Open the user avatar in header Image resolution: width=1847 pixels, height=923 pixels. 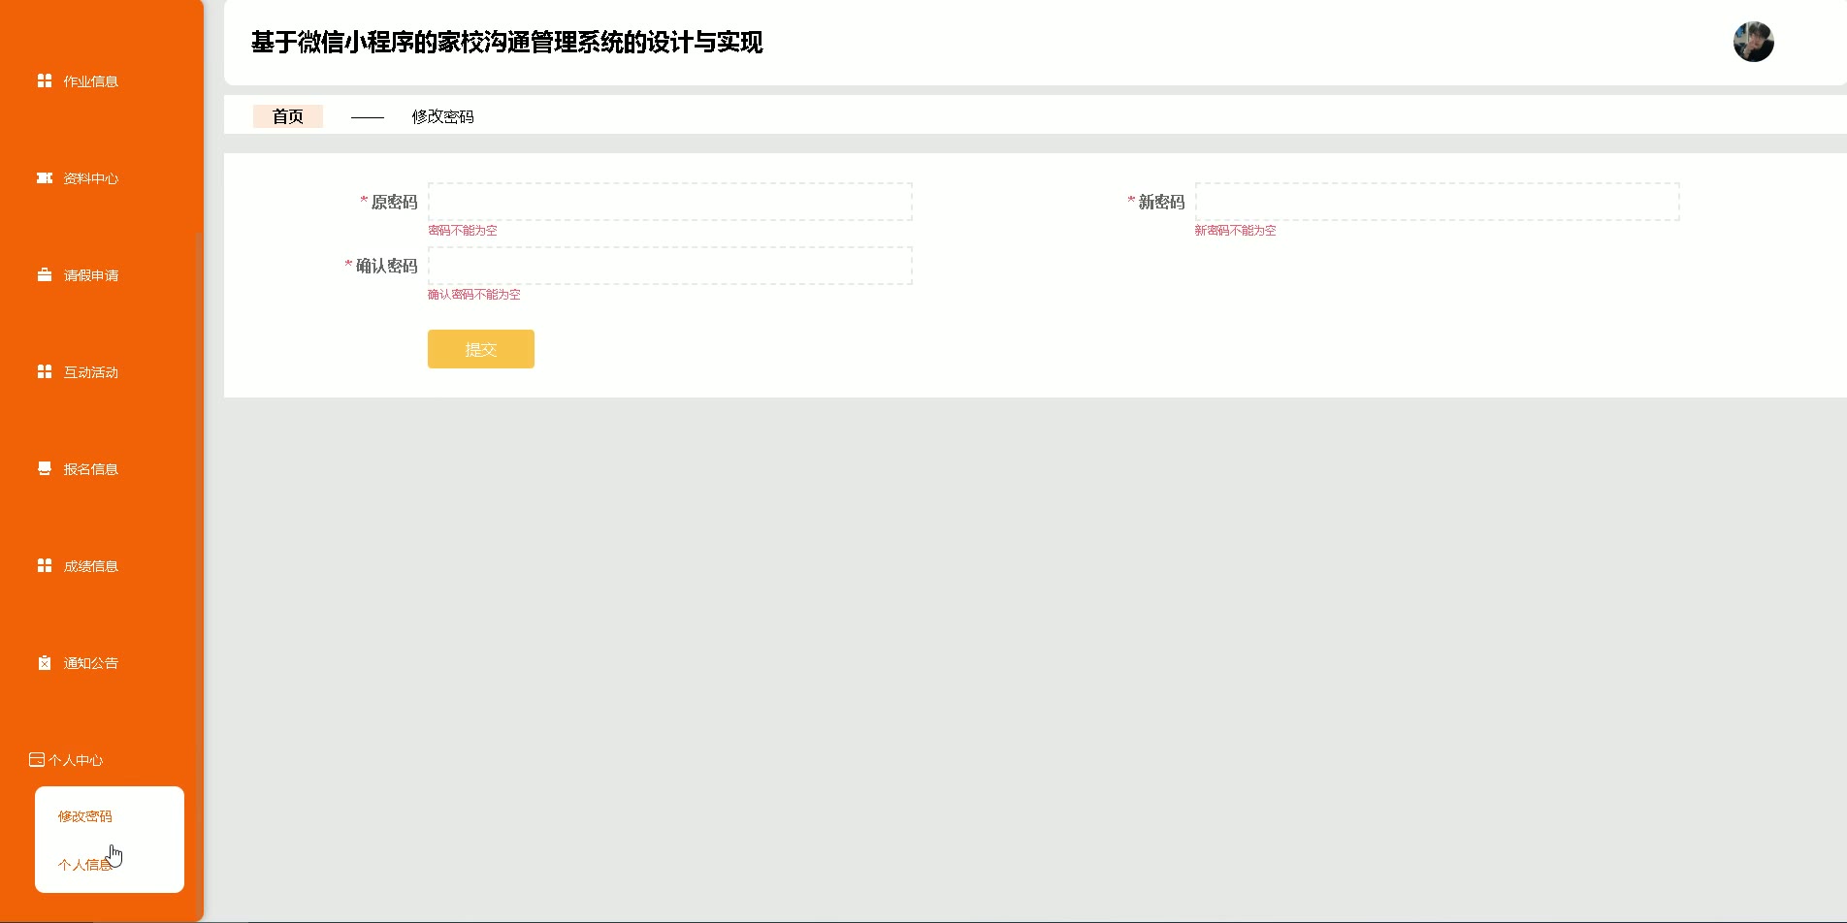[1754, 42]
